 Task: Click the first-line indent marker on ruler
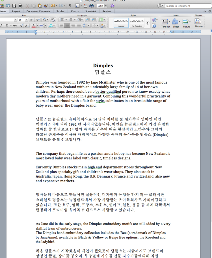pyautogui.click(x=35, y=31)
